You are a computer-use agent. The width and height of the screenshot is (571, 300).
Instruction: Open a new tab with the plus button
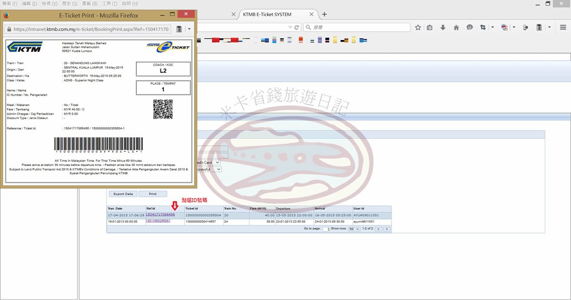tap(325, 14)
